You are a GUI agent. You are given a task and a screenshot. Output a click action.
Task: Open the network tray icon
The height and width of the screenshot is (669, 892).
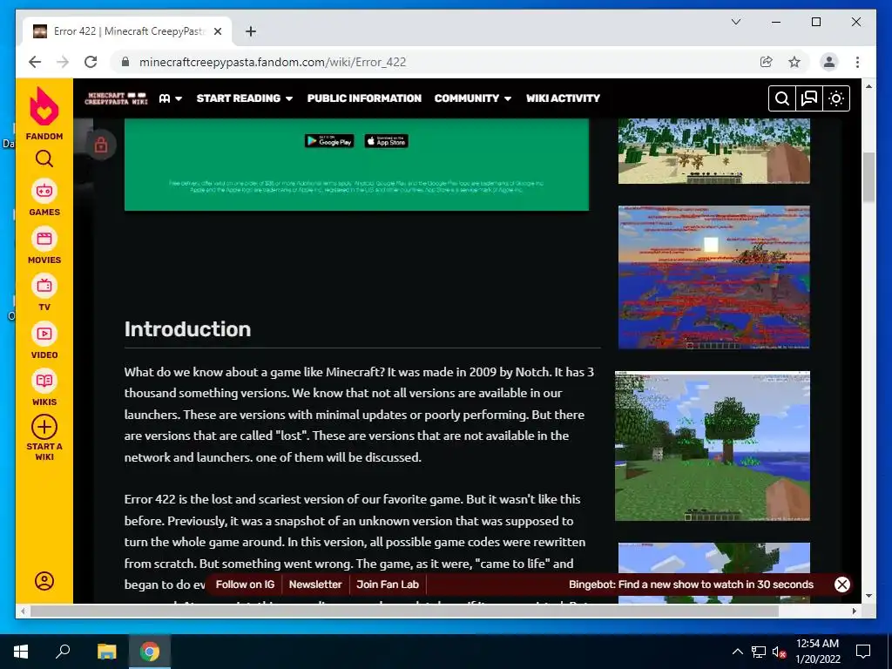point(759,652)
